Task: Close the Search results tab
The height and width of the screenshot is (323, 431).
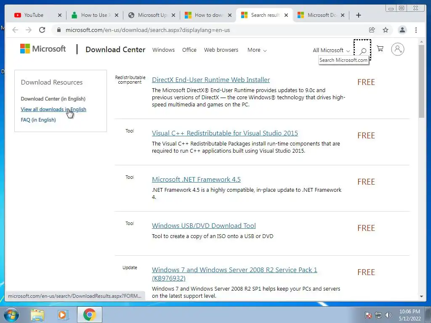Action: click(x=286, y=15)
